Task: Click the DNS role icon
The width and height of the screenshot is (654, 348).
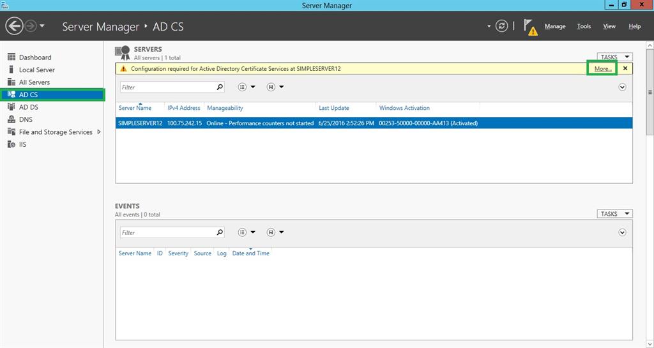Action: 11,119
